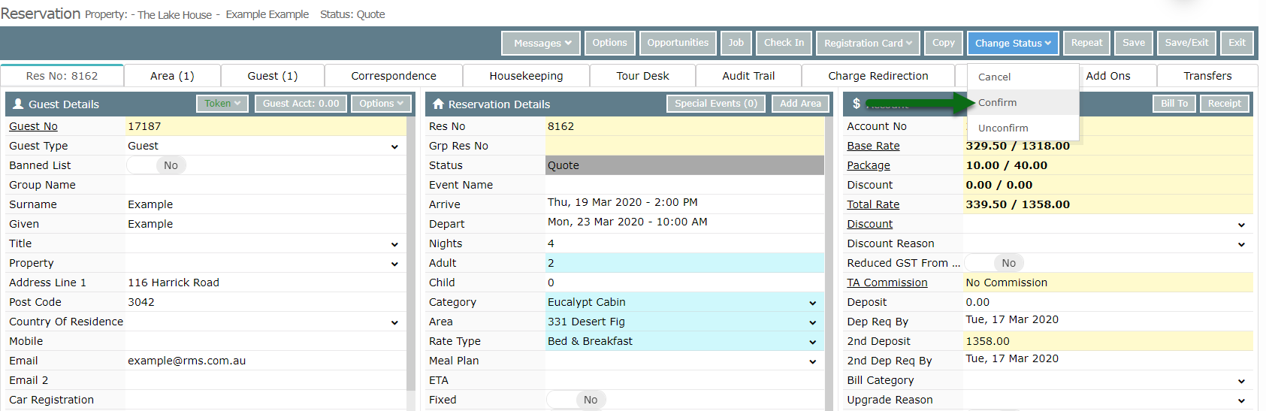Screen dimensions: 1266x411
Task: Expand the Meal Plan dropdown
Action: pyautogui.click(x=812, y=361)
